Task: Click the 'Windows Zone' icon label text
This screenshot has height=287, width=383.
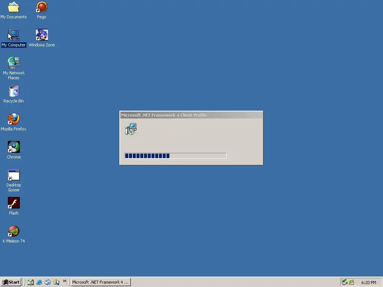Action: [42, 45]
